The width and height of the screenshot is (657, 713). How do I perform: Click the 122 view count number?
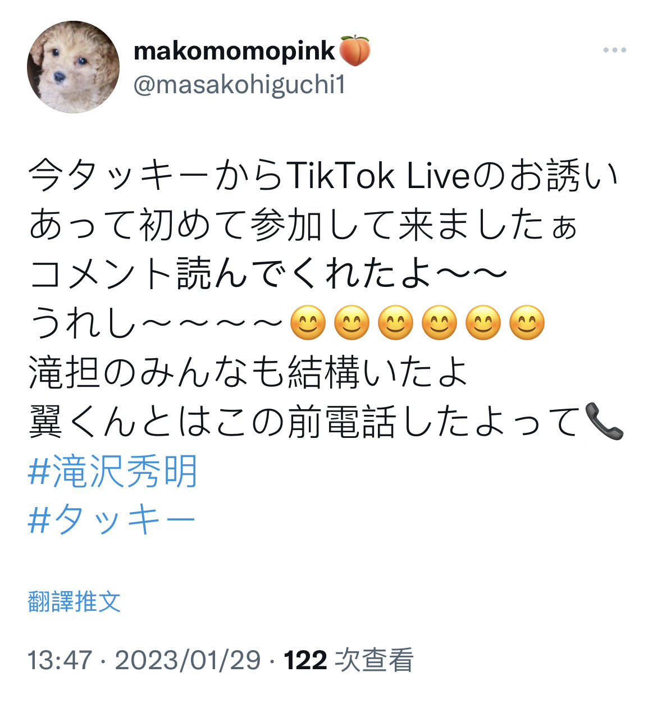[305, 660]
